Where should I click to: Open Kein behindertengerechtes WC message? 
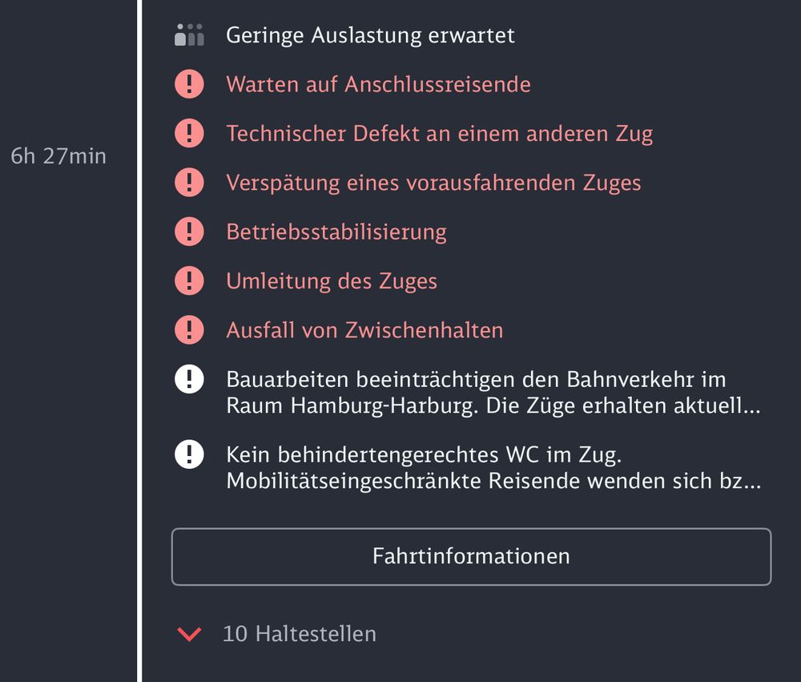pyautogui.click(x=492, y=468)
